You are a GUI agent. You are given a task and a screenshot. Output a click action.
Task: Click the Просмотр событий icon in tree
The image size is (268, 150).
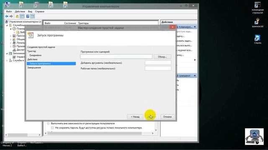point(14,36)
